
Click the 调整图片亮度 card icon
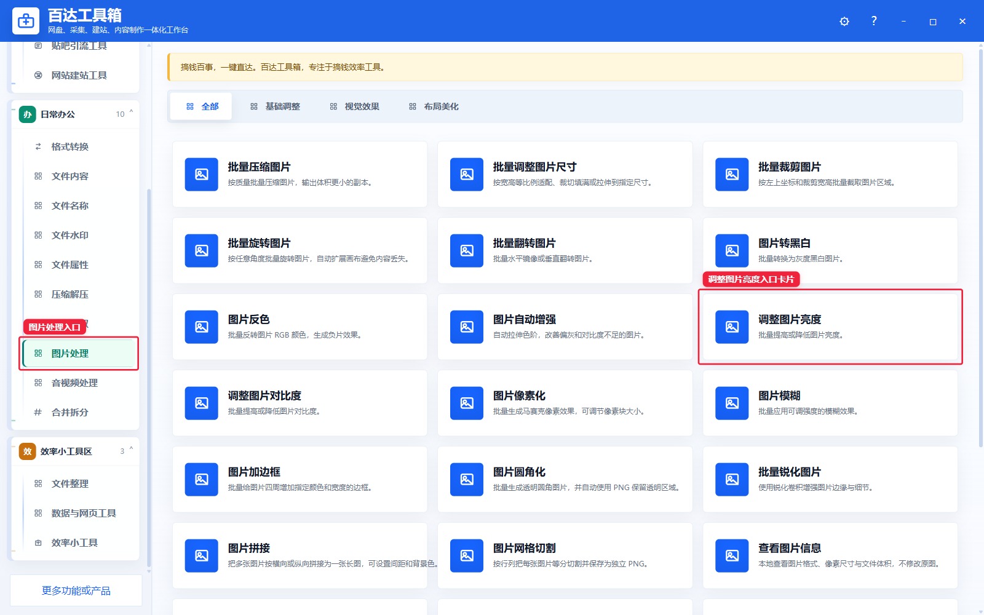tap(732, 327)
